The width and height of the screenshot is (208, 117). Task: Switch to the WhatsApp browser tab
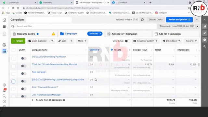[x=19, y=3]
